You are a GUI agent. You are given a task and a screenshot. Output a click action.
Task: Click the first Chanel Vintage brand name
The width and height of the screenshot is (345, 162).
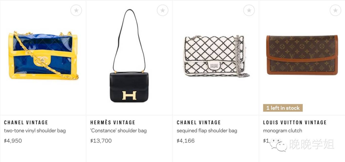pos(26,123)
